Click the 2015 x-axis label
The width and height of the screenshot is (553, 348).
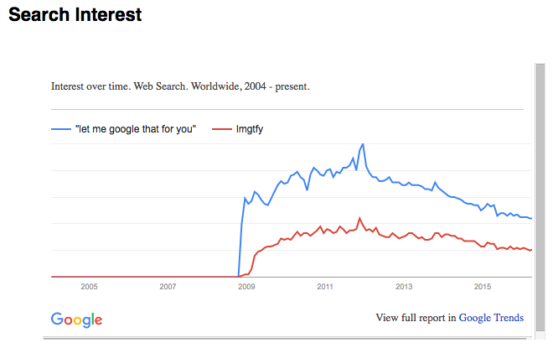[483, 287]
